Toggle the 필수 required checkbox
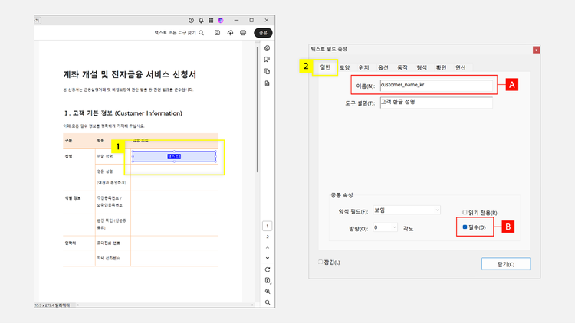Image resolution: width=575 pixels, height=323 pixels. coord(465,227)
